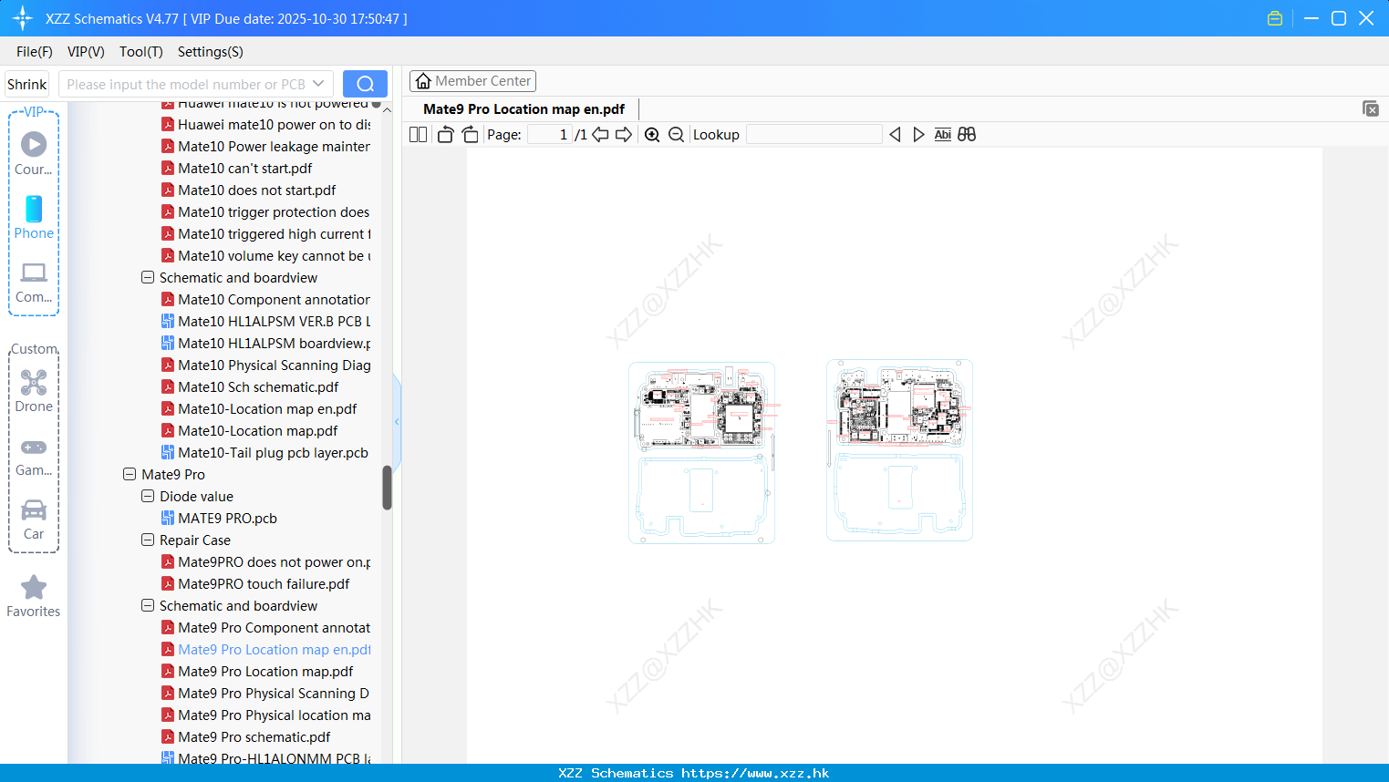
Task: Open Mate10-Location map en.pdf
Action: (x=267, y=409)
